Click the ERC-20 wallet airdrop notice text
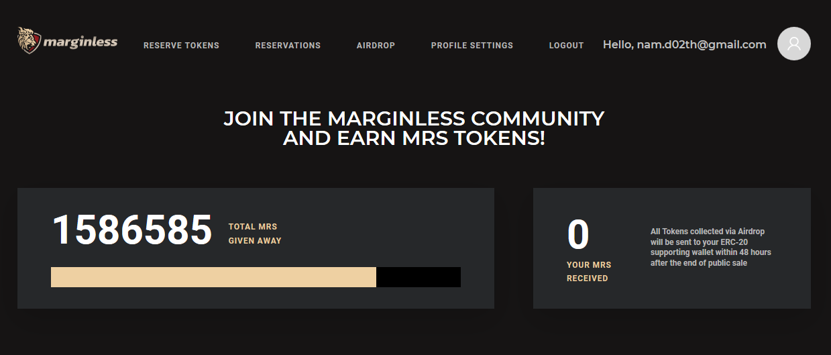 pos(710,247)
